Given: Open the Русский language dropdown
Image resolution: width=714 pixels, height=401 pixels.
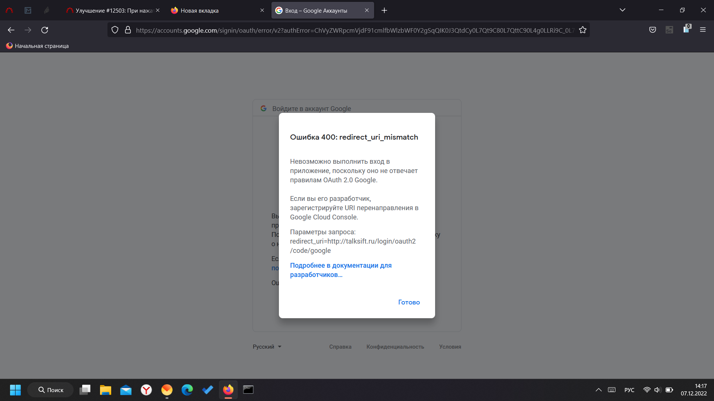Looking at the screenshot, I should point(267,347).
